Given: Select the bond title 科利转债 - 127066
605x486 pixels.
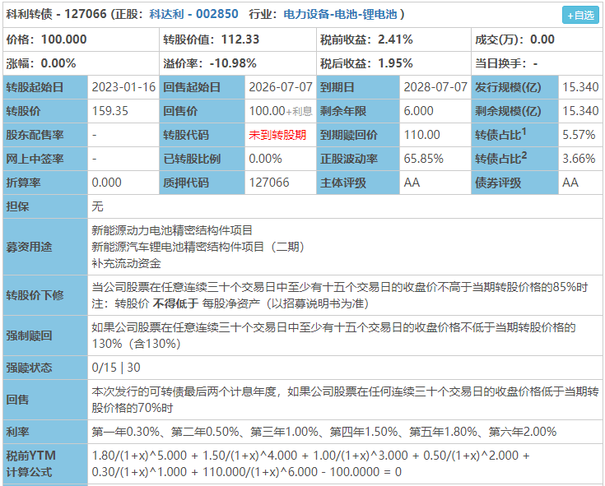Looking at the screenshot, I should pyautogui.click(x=56, y=14).
